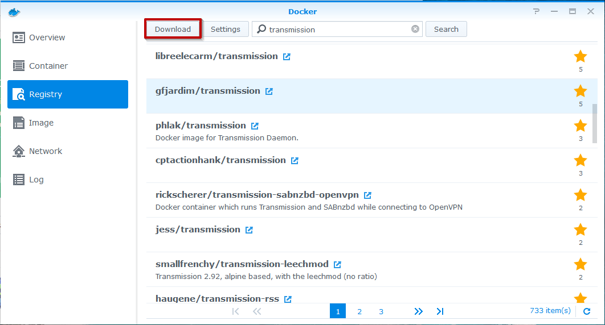
Task: Open the Overview section
Action: (68, 37)
